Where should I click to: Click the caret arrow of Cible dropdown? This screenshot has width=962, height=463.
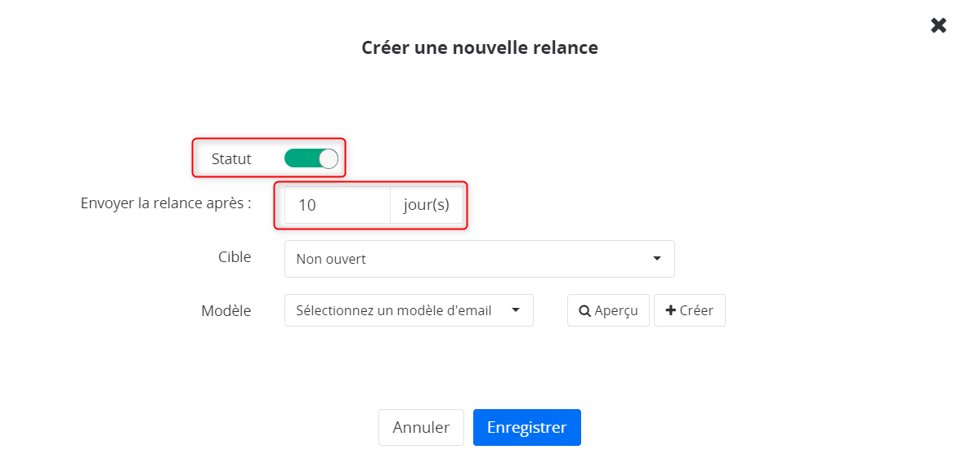[x=657, y=259]
